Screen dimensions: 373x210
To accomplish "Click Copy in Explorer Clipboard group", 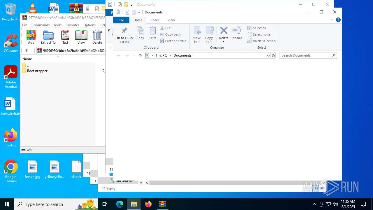I will [x=140, y=33].
